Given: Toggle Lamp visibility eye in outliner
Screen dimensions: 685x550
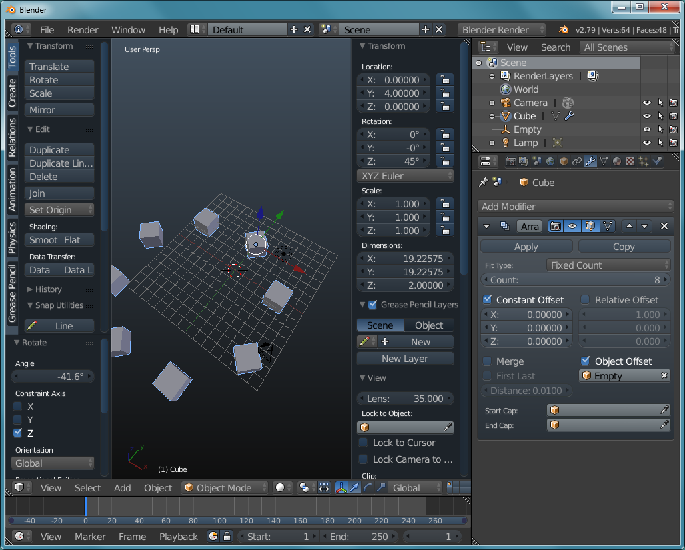Looking at the screenshot, I should click(x=647, y=143).
